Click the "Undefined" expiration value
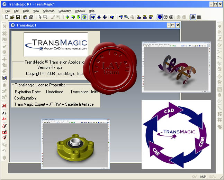Viewport: 224px width, 180px height. pyautogui.click(x=55, y=92)
